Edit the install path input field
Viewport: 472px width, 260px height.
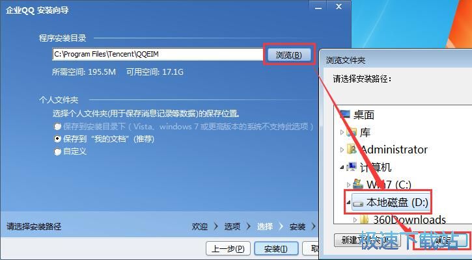(158, 55)
